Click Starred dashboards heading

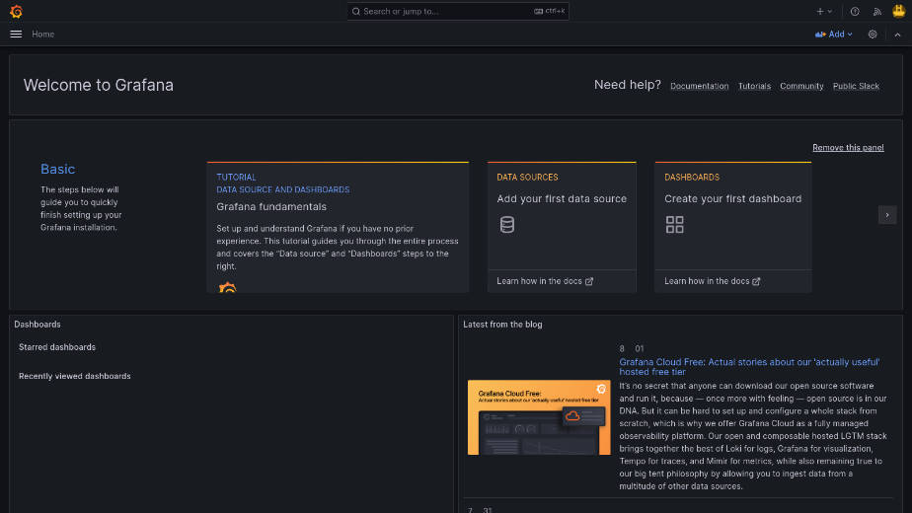point(57,347)
